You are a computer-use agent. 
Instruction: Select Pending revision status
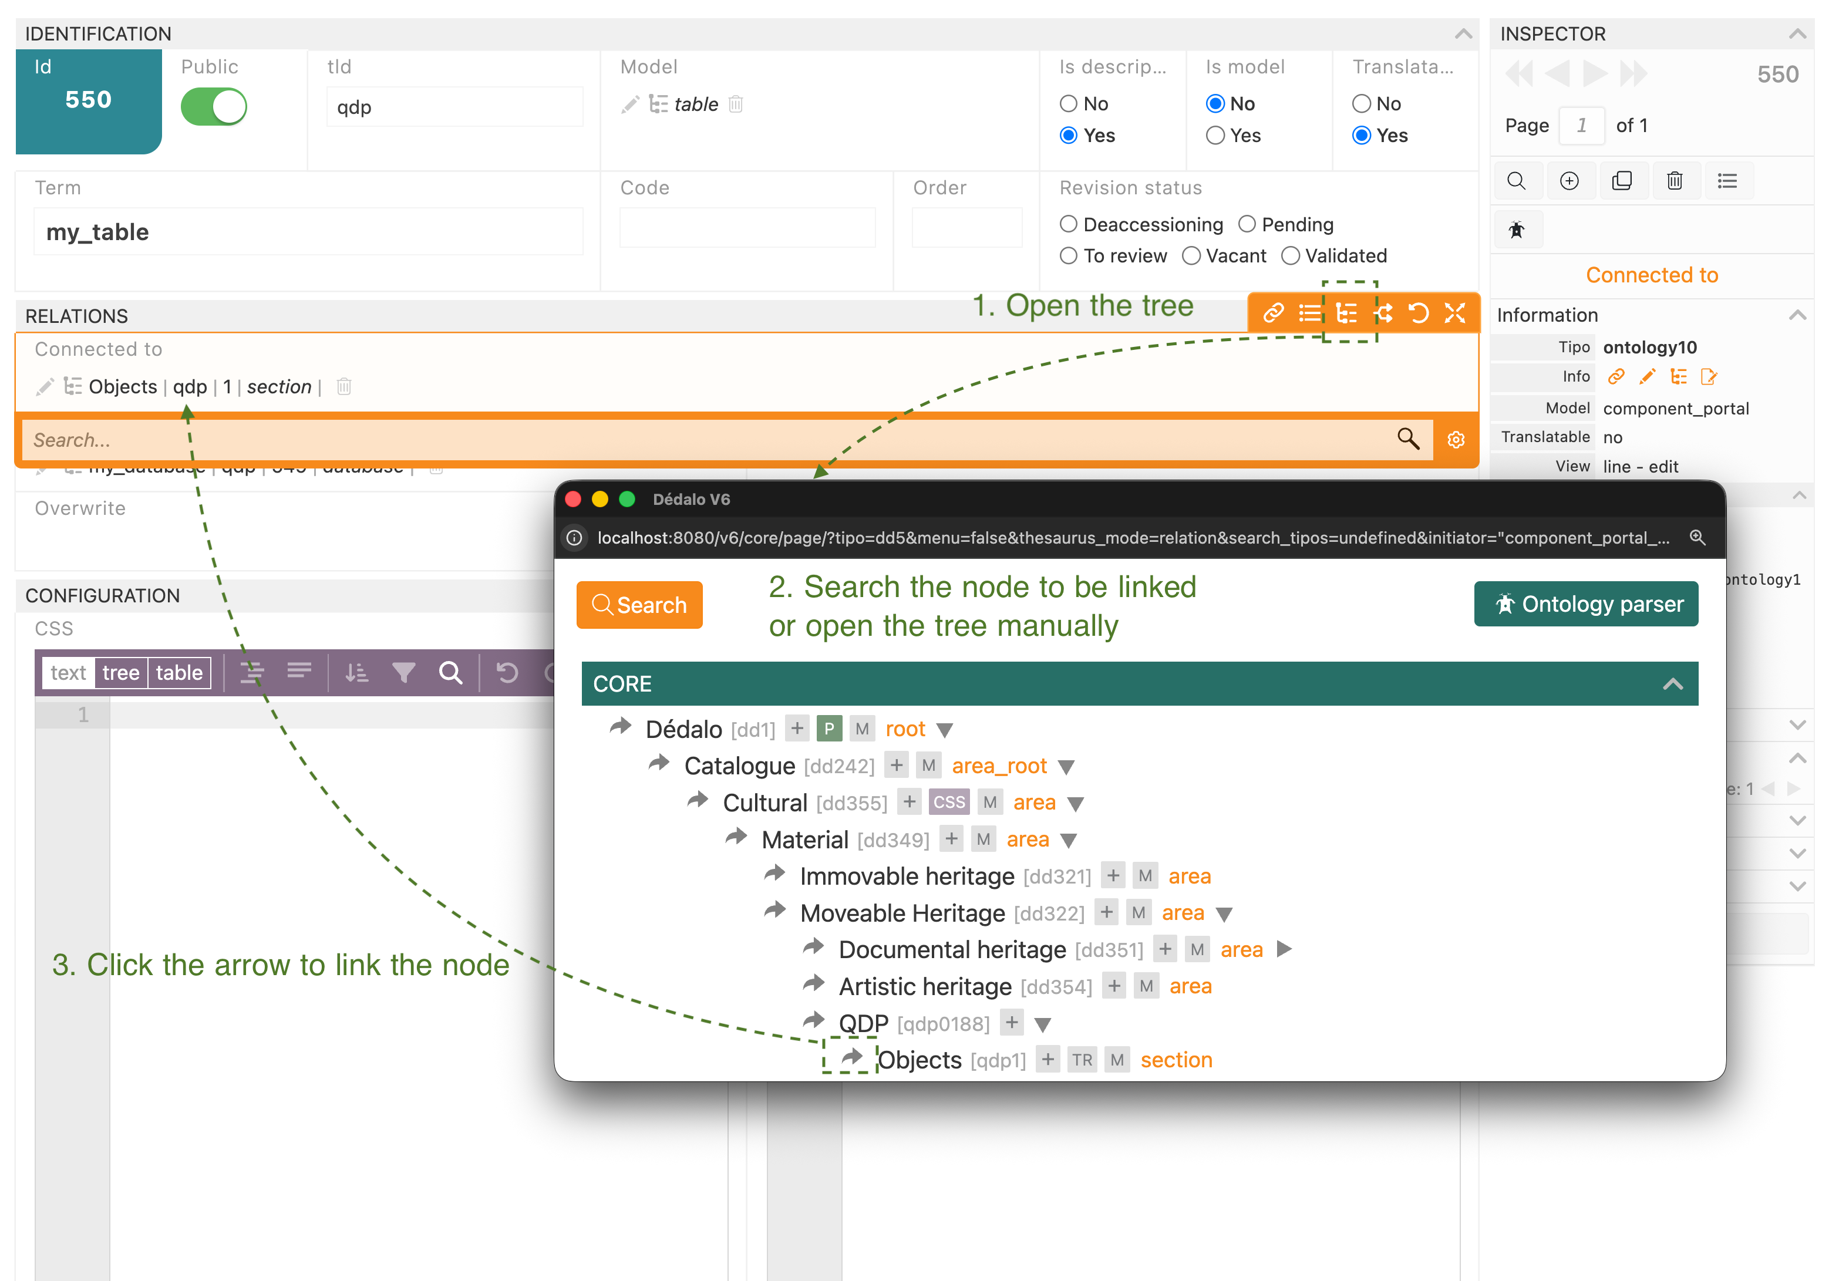1247,224
